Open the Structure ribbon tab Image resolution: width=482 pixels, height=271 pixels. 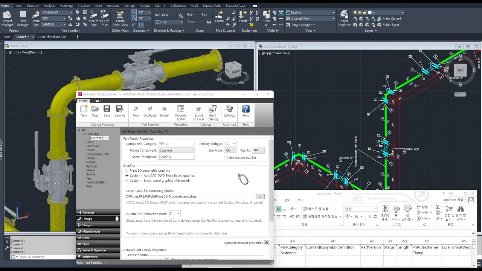(33, 6)
